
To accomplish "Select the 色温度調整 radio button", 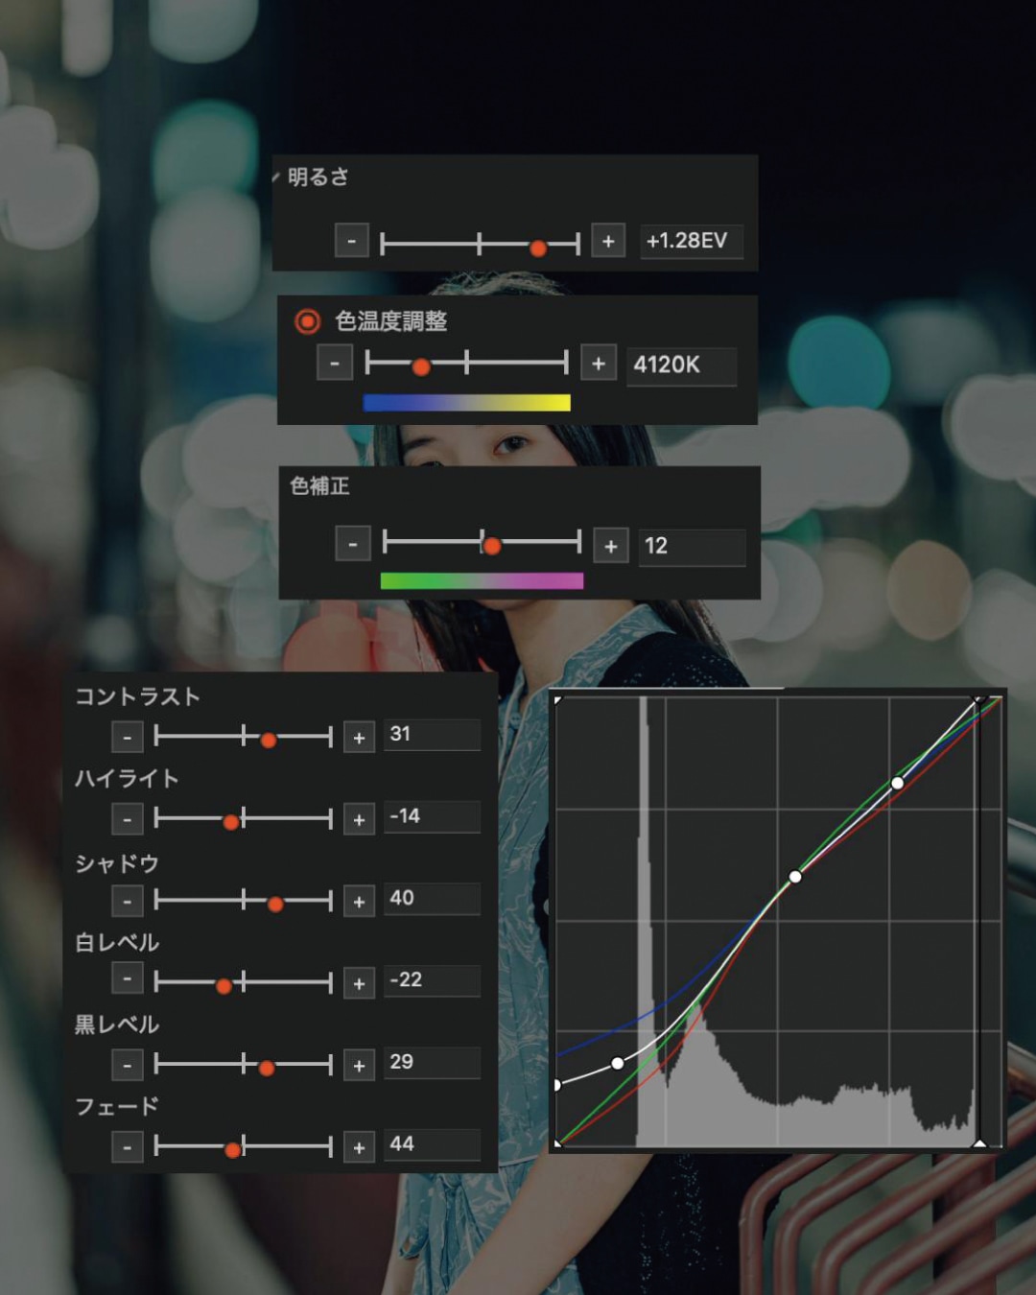I will (x=307, y=321).
